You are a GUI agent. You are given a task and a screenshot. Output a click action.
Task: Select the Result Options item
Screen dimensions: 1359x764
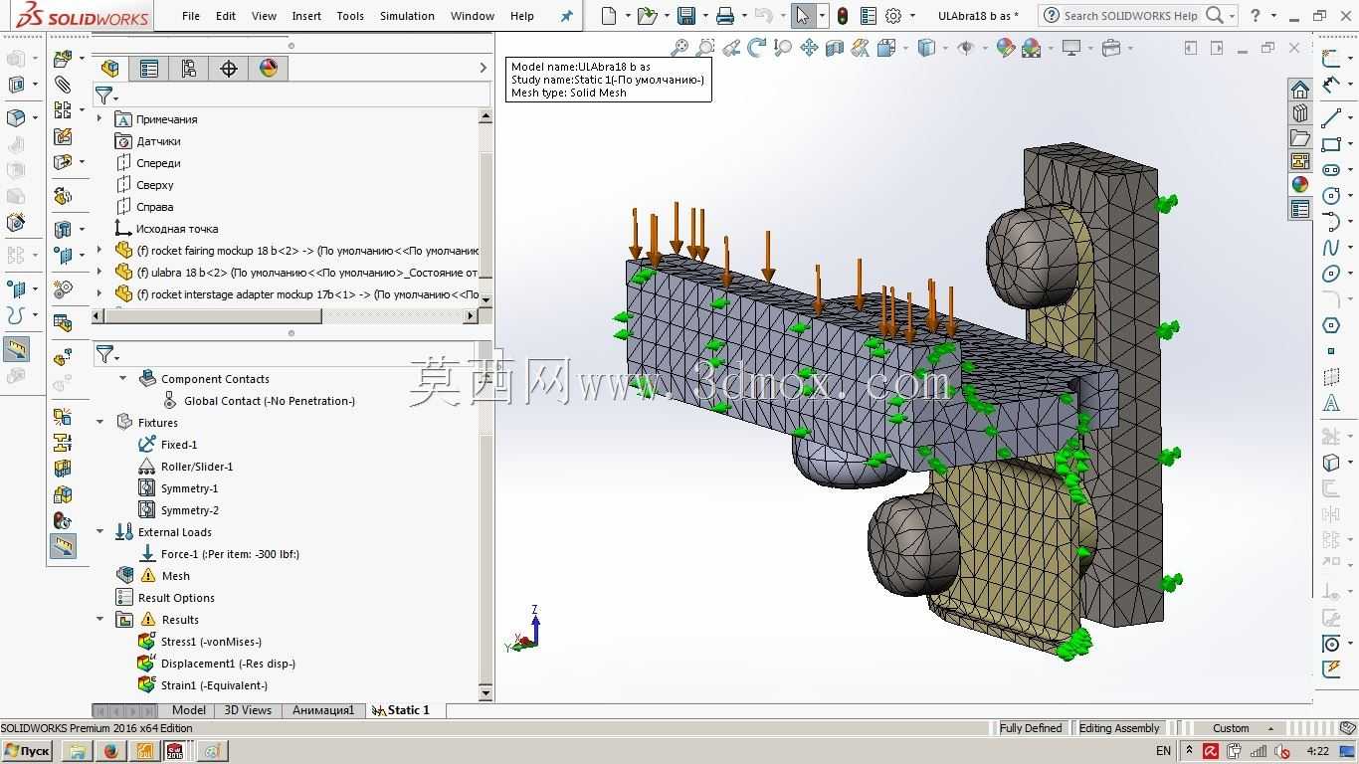(x=176, y=598)
